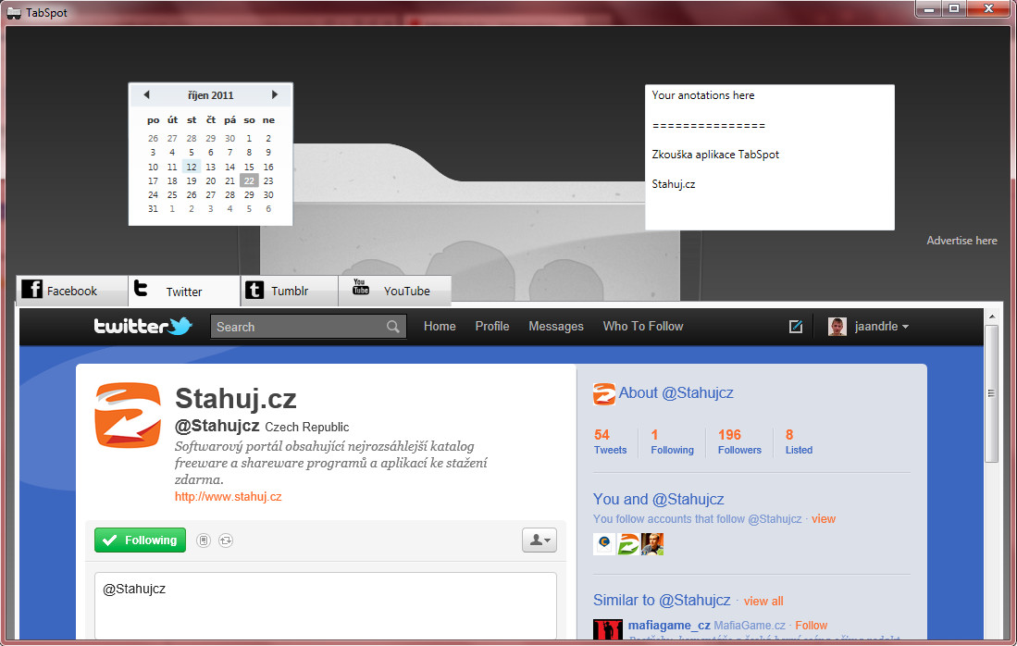Screen dimensions: 1017x646
Task: Open the Profile menu item
Action: (x=492, y=327)
